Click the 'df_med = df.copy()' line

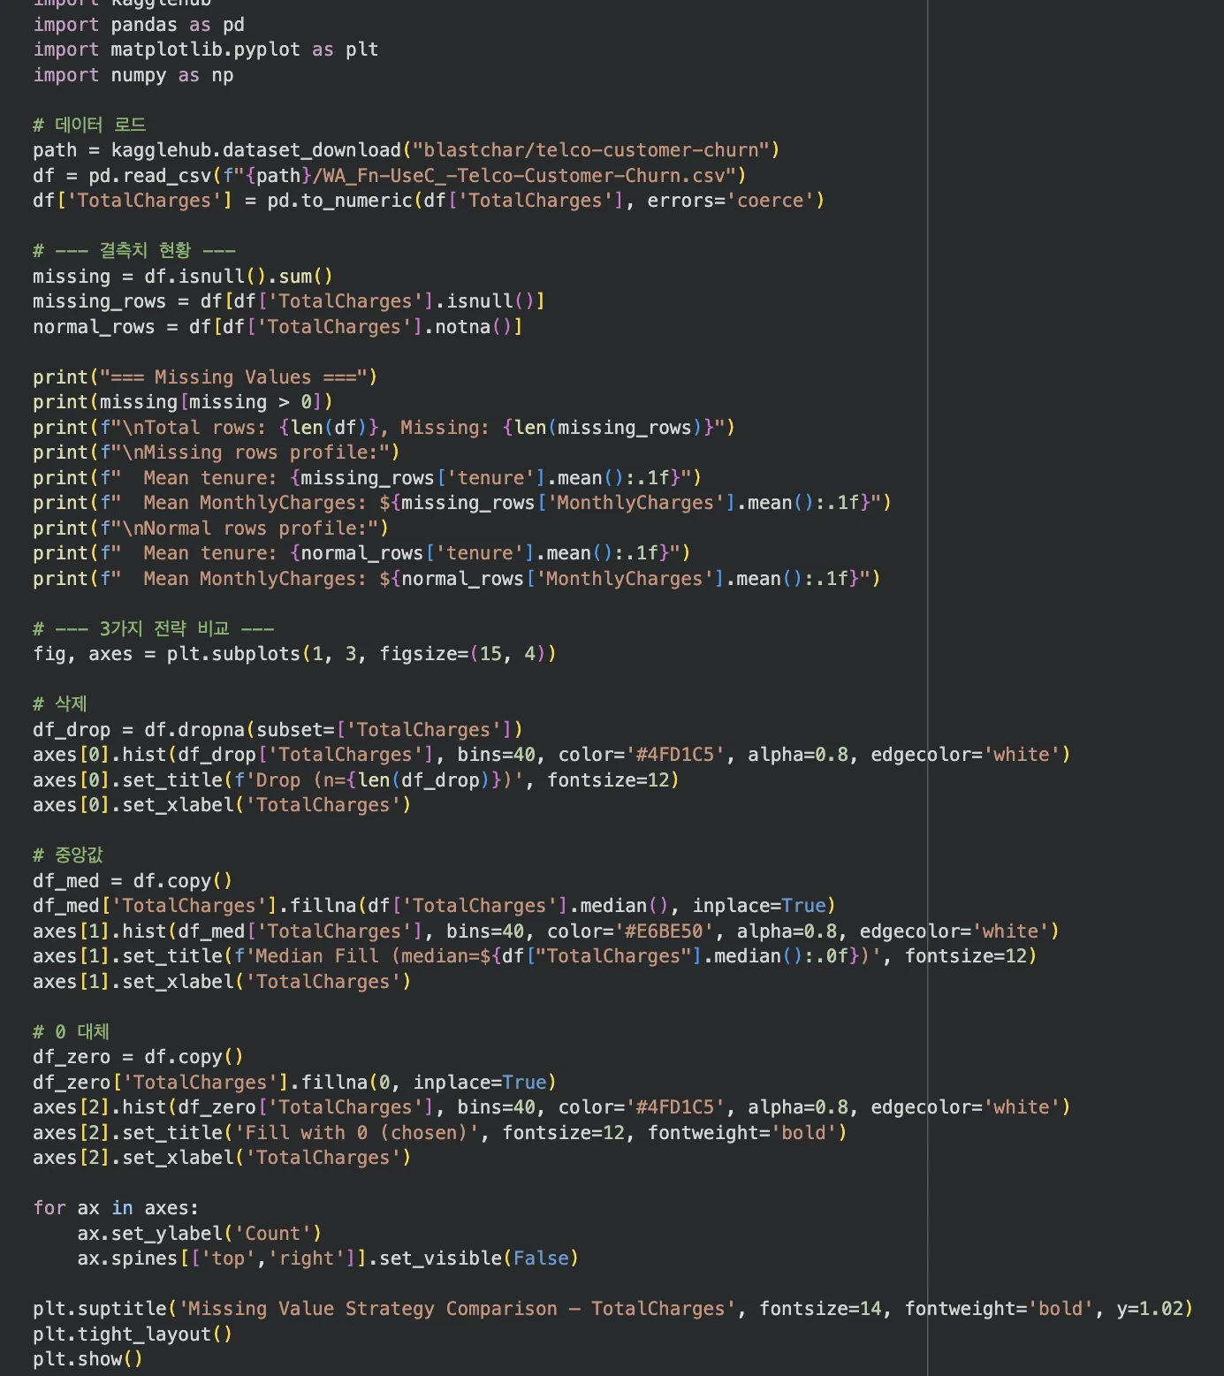(x=132, y=881)
